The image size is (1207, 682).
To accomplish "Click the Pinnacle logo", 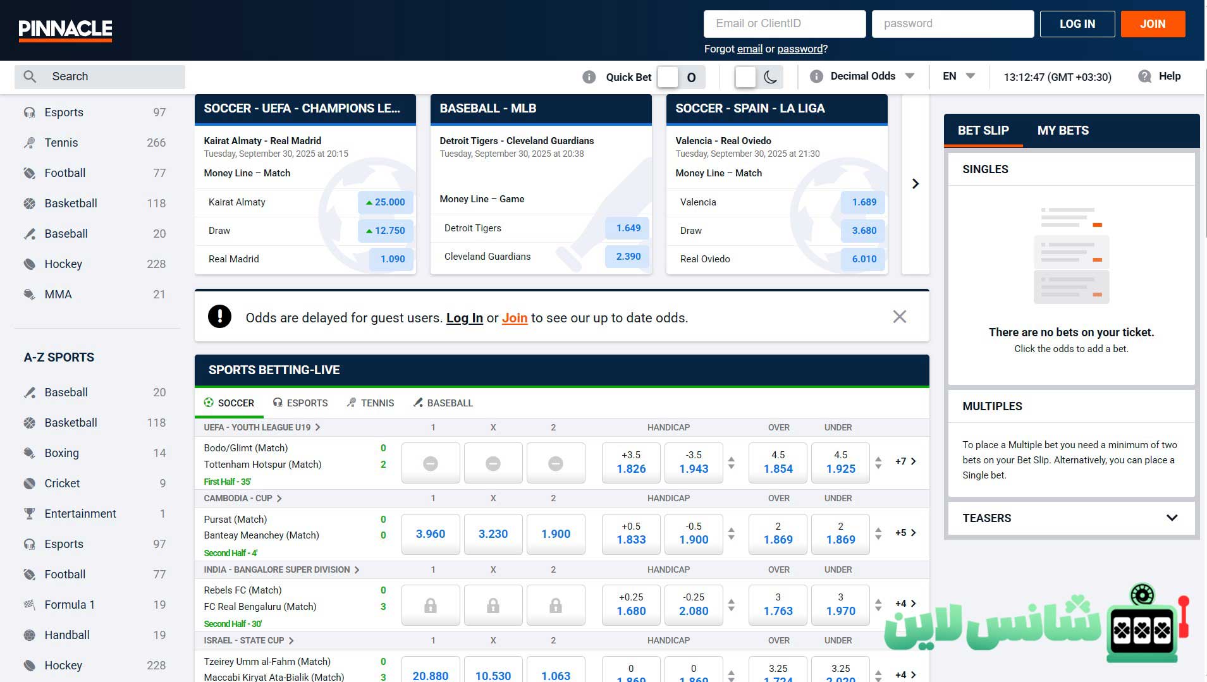I will coord(65,30).
